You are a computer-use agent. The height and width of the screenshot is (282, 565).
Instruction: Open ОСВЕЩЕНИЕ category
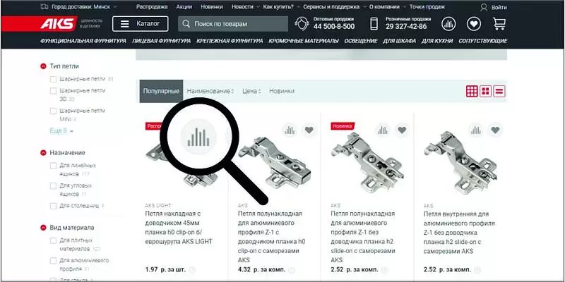pyautogui.click(x=361, y=41)
